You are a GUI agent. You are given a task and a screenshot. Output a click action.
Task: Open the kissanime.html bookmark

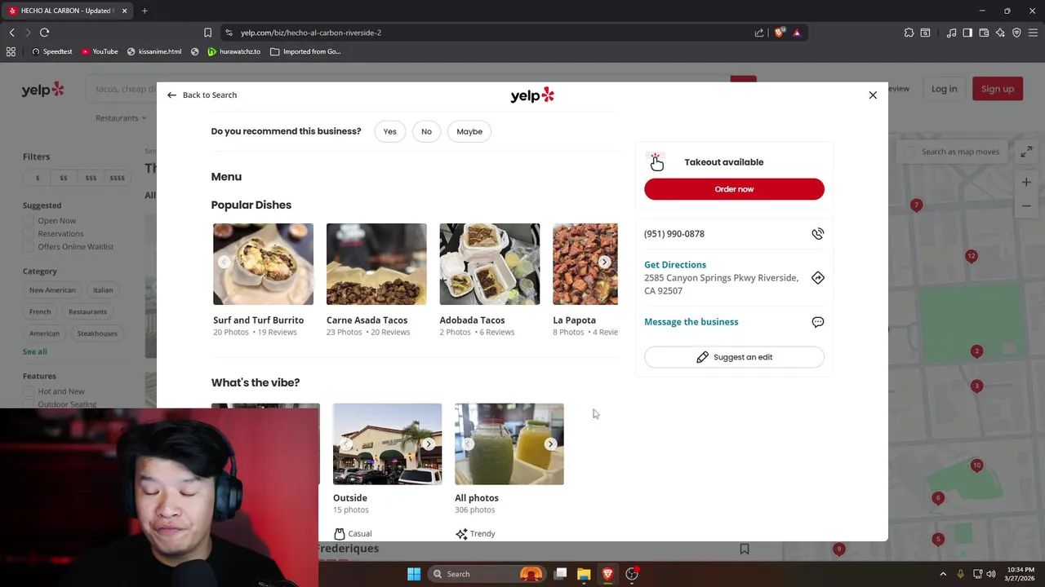coord(153,51)
